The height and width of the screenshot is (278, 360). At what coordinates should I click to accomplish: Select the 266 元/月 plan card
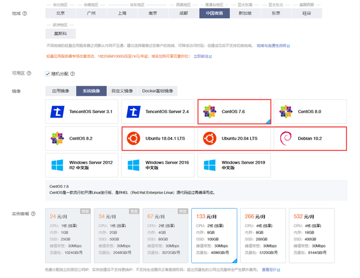tap(263, 235)
